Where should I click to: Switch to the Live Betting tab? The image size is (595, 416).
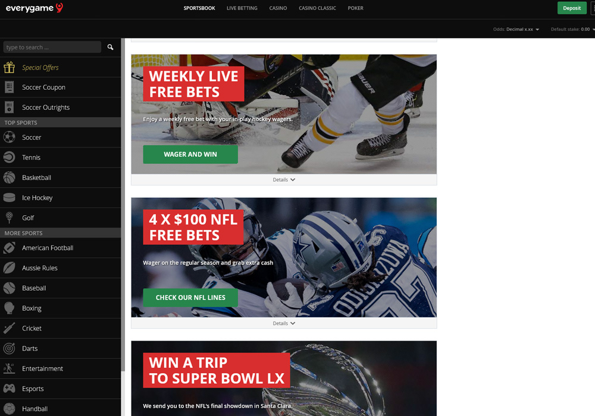tap(242, 8)
